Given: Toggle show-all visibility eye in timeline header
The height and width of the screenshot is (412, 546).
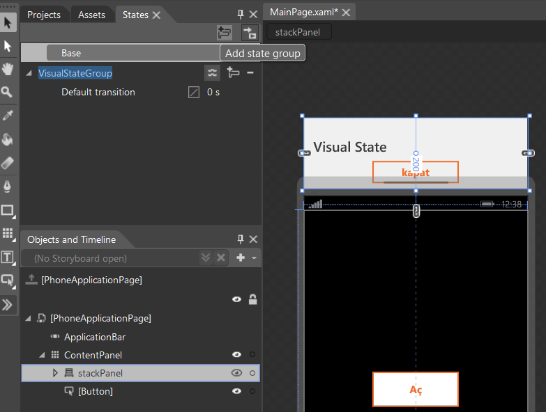Looking at the screenshot, I should 237,299.
